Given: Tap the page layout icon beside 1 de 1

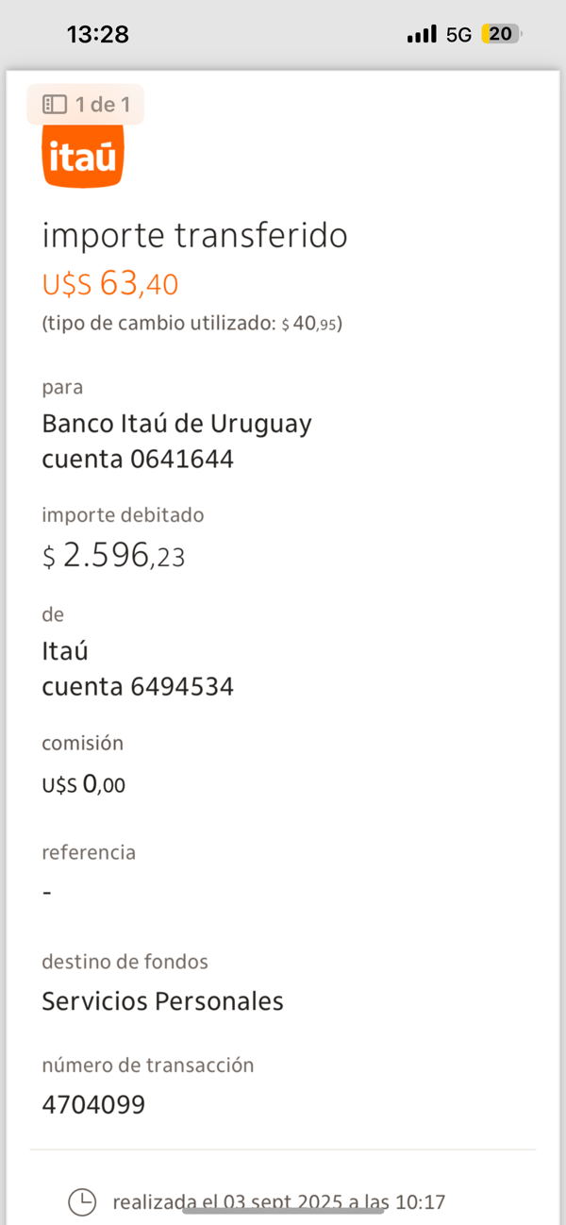Looking at the screenshot, I should coord(55,104).
